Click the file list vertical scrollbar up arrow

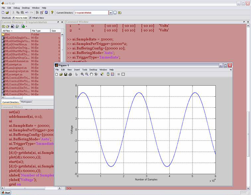[x=62, y=34]
